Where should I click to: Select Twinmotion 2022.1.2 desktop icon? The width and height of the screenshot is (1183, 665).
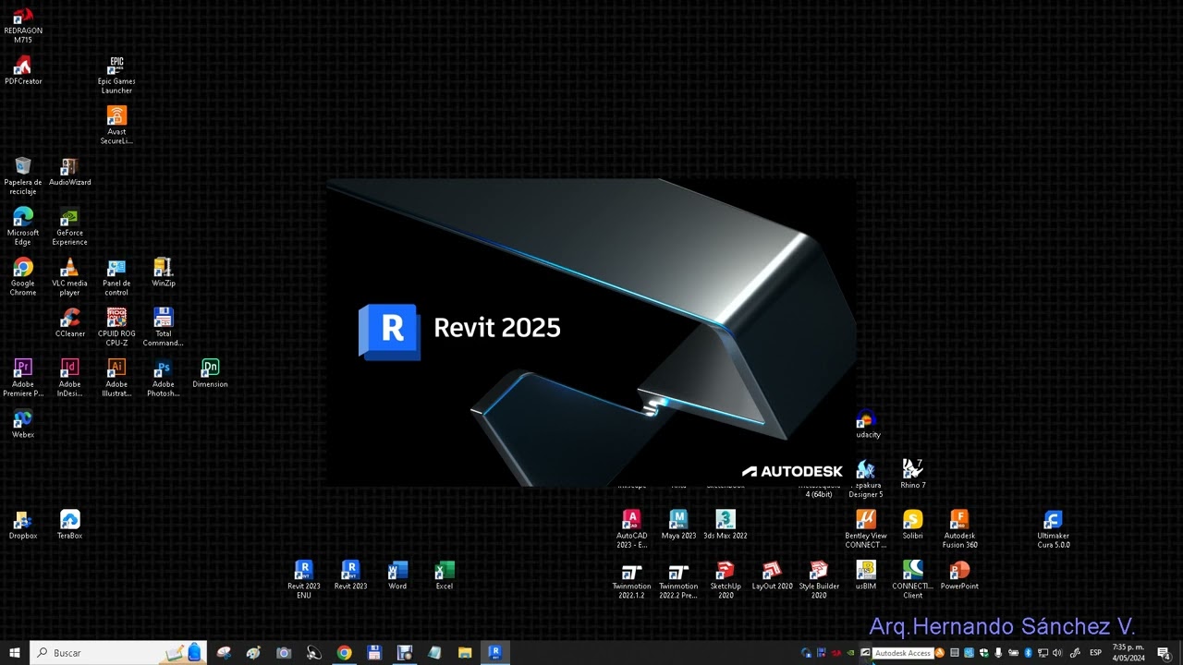[x=632, y=580]
